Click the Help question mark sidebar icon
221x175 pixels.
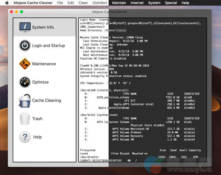[x=25, y=137]
